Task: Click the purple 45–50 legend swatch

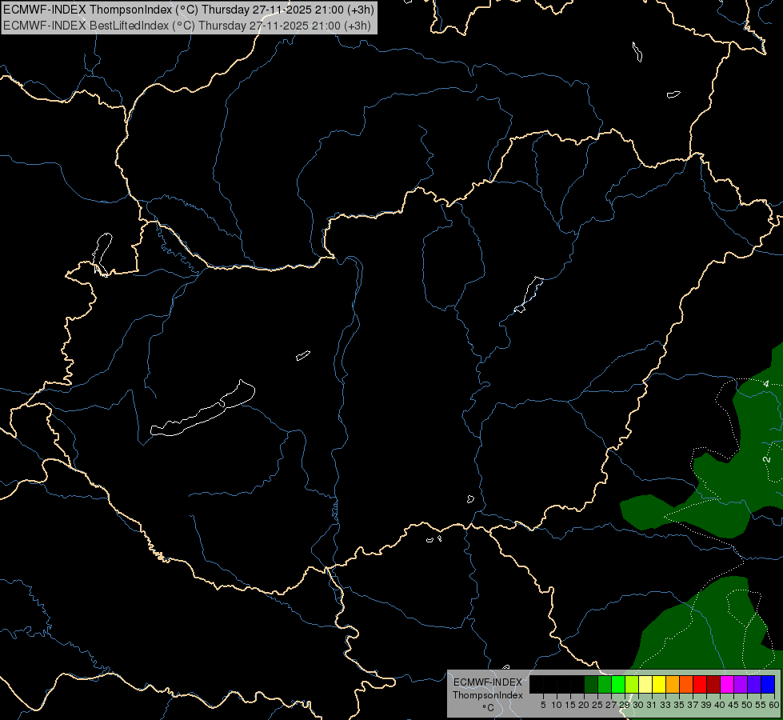Action: 741,685
